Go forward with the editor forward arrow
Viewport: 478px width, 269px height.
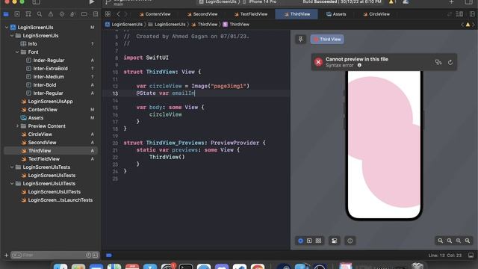(126, 14)
